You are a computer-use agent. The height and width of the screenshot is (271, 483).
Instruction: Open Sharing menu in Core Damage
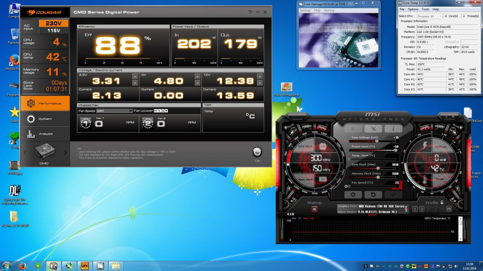329,10
